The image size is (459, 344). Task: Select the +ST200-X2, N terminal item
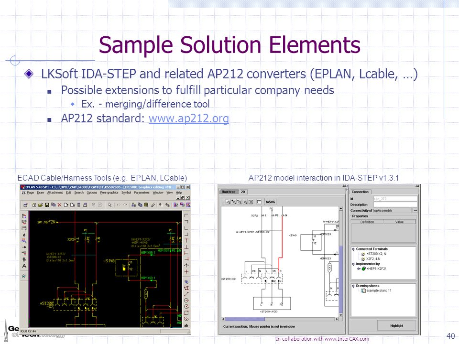point(376,254)
